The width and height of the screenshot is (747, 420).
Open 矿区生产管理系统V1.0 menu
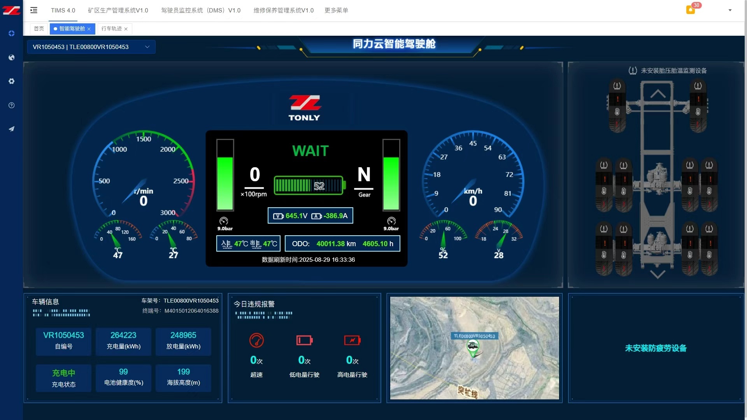coord(118,10)
